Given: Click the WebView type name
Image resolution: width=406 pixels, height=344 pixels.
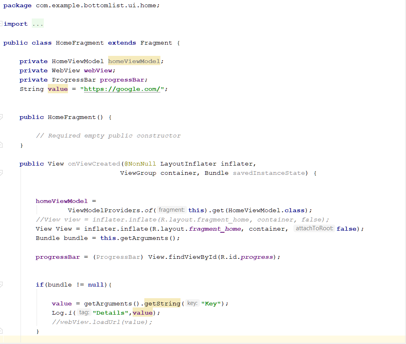Looking at the screenshot, I should click(x=66, y=70).
